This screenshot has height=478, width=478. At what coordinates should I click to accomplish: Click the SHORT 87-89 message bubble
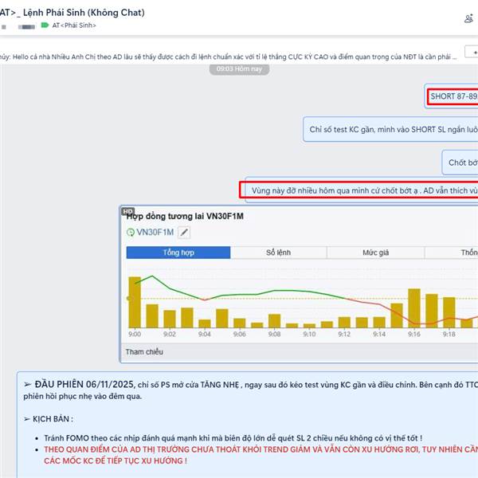point(452,96)
